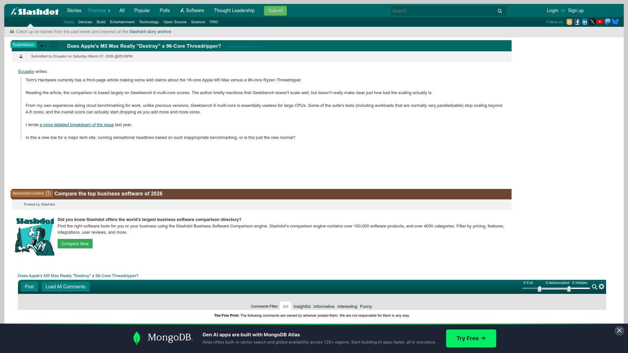
Task: Click the Compare Now button
Action: [x=75, y=244]
